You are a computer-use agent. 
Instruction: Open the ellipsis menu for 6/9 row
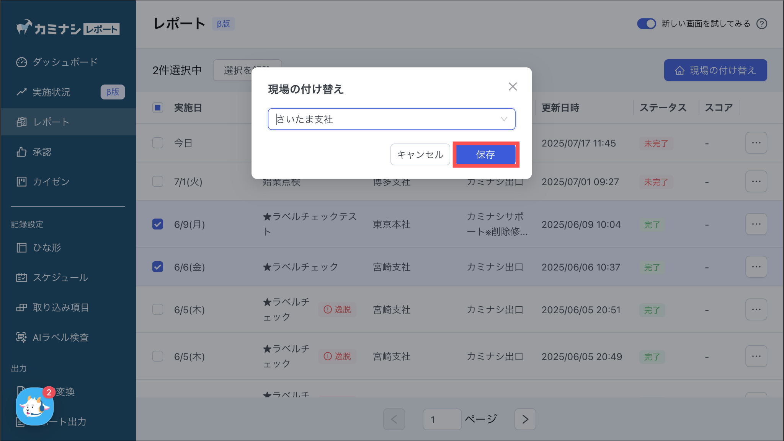click(756, 224)
